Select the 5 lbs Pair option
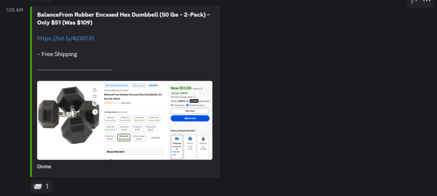This screenshot has width=437, height=196. coord(111,118)
